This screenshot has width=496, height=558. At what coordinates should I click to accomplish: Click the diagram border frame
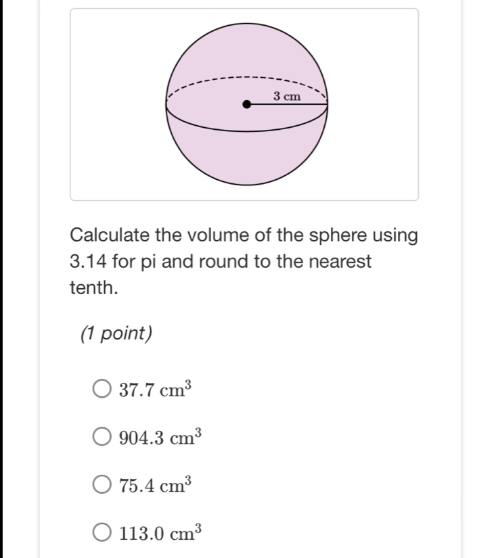pyautogui.click(x=244, y=8)
